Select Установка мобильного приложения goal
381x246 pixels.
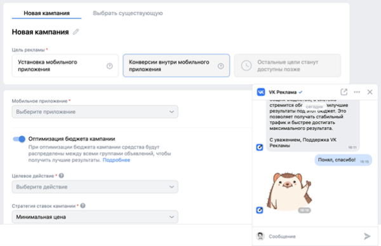point(65,65)
